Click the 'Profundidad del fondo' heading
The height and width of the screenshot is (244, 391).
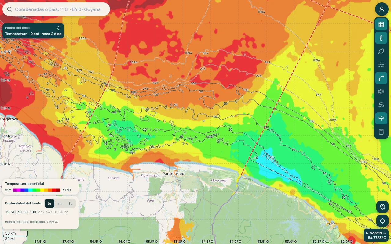tap(23, 203)
